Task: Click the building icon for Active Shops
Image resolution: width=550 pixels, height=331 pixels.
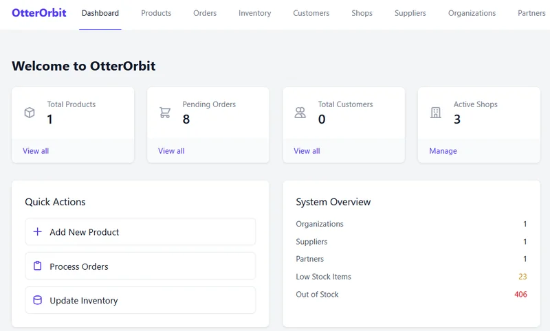Action: tap(436, 113)
